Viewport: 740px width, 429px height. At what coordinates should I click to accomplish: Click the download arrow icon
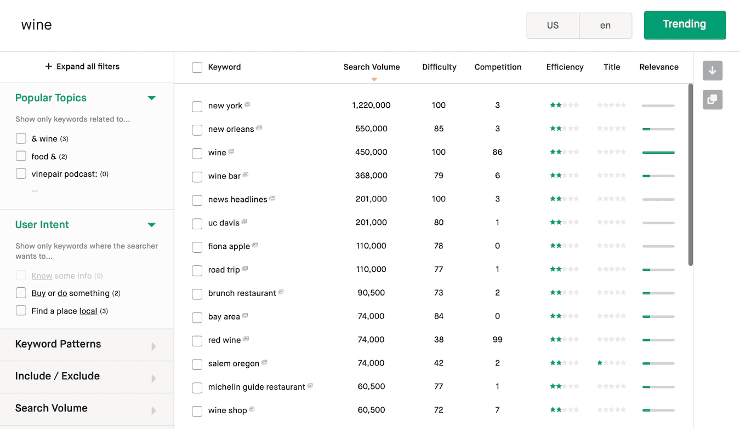(713, 71)
